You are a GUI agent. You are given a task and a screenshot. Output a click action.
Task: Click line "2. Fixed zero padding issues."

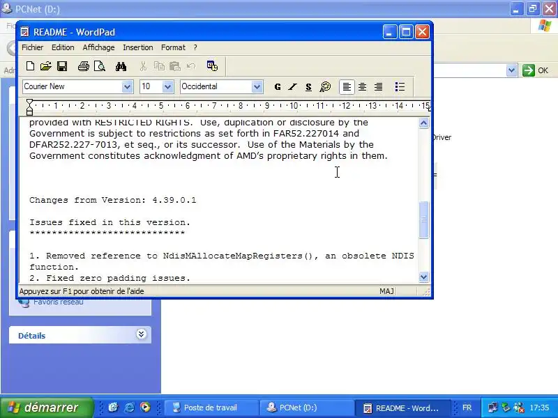(x=110, y=278)
